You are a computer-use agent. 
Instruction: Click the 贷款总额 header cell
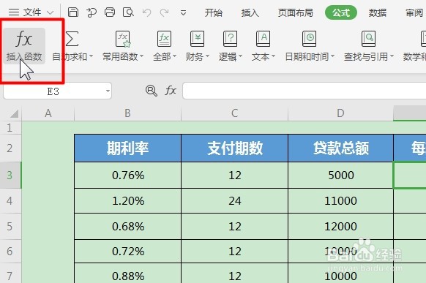340,148
